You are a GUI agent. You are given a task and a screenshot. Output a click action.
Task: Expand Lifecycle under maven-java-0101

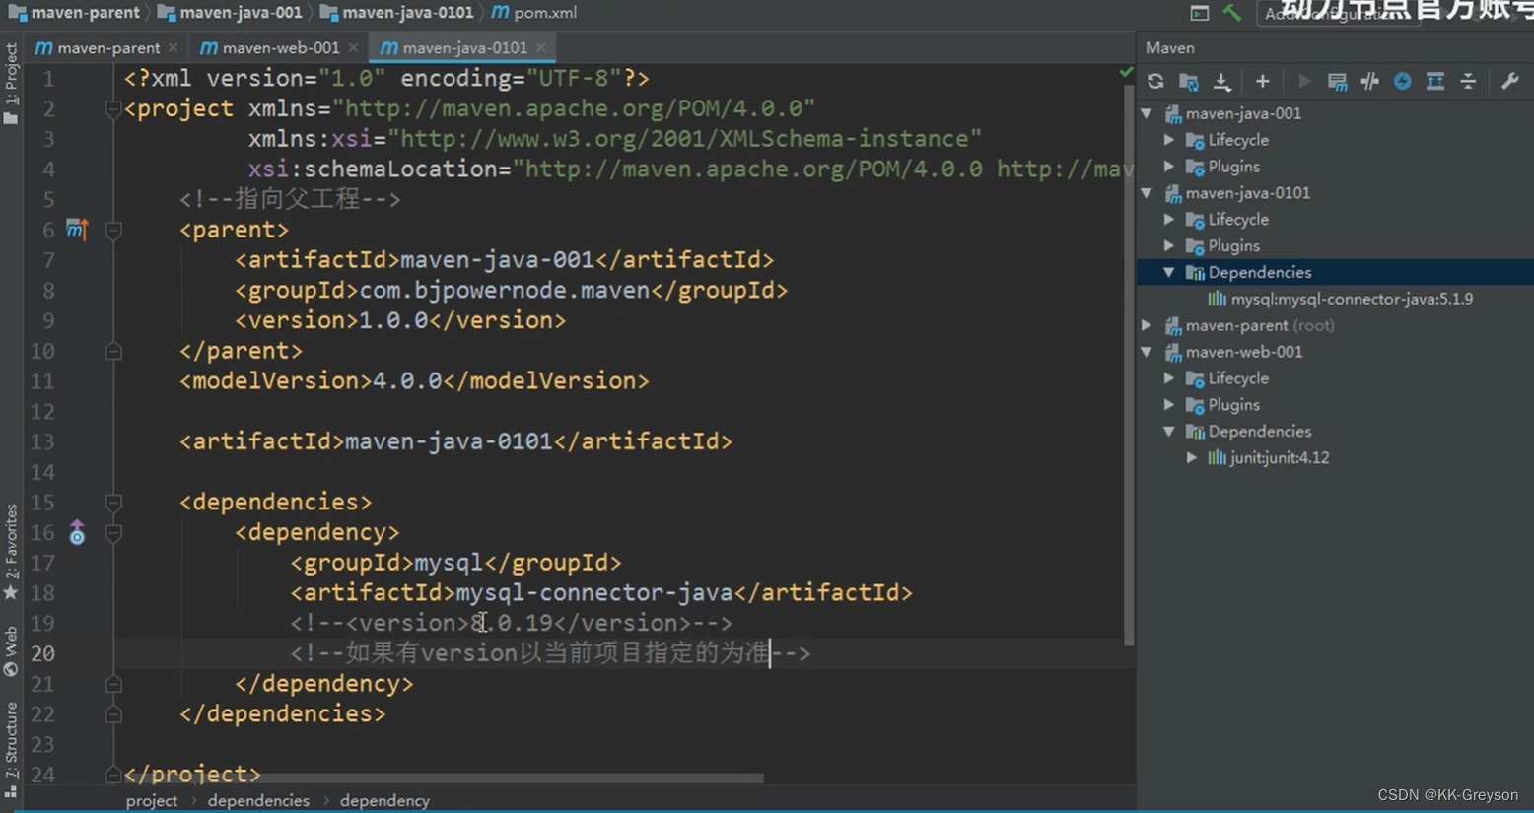1169,220
